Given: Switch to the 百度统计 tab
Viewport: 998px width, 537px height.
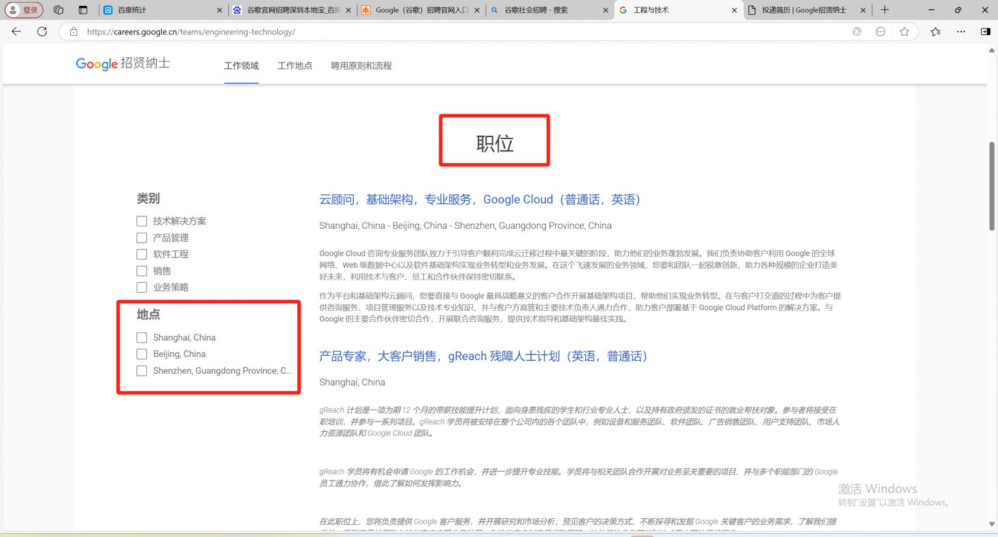Looking at the screenshot, I should (x=162, y=10).
